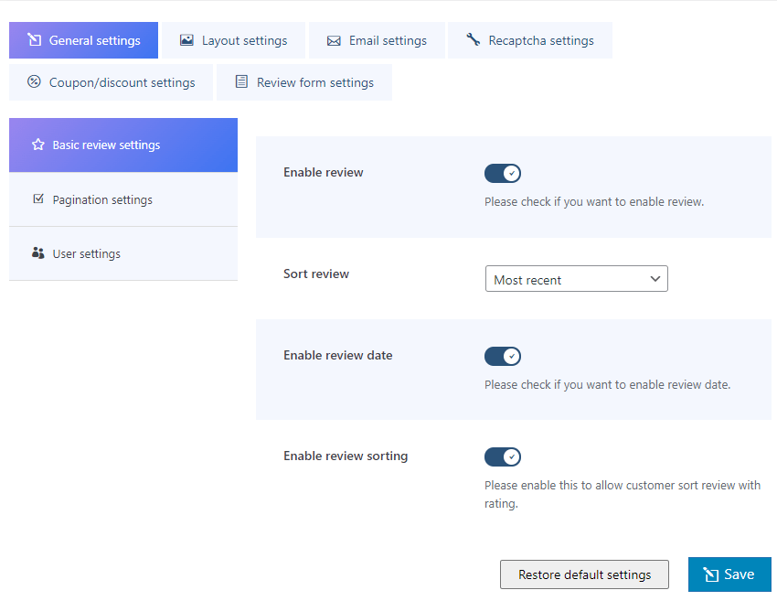The image size is (777, 601).
Task: Click the 'allow customer sort review' help text
Action: pyautogui.click(x=623, y=494)
